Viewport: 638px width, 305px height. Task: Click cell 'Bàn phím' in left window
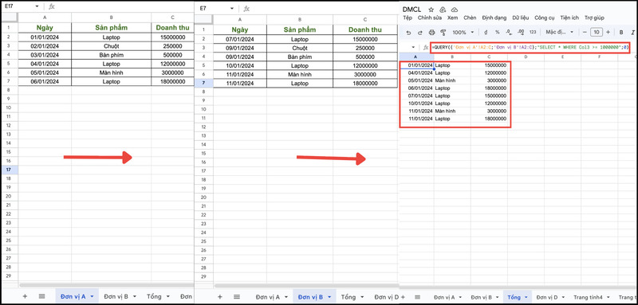111,55
